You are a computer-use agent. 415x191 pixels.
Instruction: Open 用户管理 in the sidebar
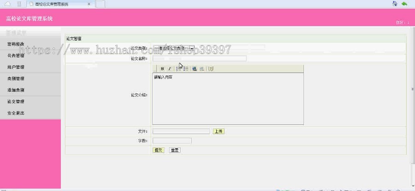[16, 67]
